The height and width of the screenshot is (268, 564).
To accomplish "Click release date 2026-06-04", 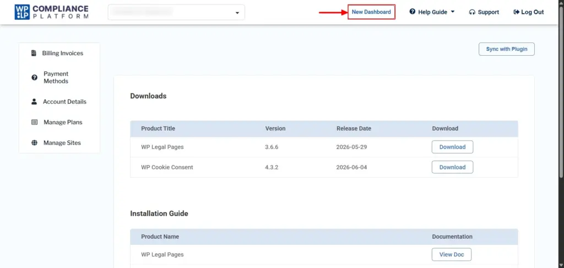I will tap(351, 167).
